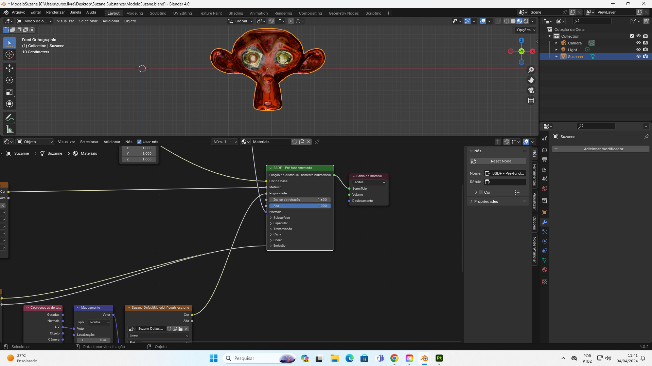
Task: Select the Annotate tool
Action: click(x=10, y=118)
